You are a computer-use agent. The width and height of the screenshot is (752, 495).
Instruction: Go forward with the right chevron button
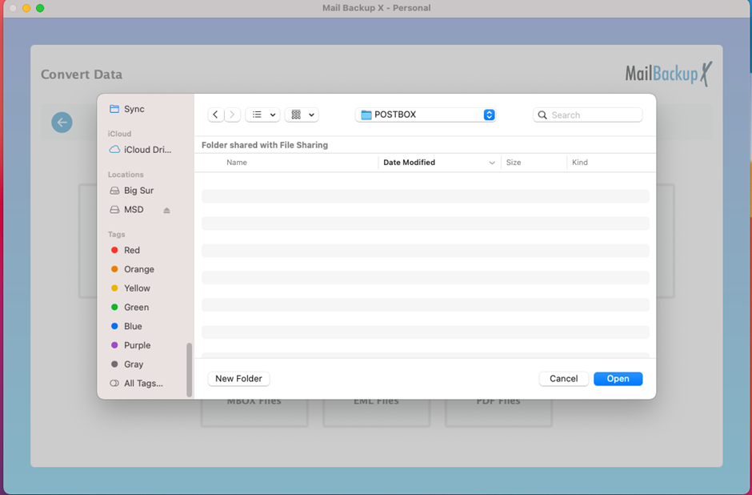point(232,115)
